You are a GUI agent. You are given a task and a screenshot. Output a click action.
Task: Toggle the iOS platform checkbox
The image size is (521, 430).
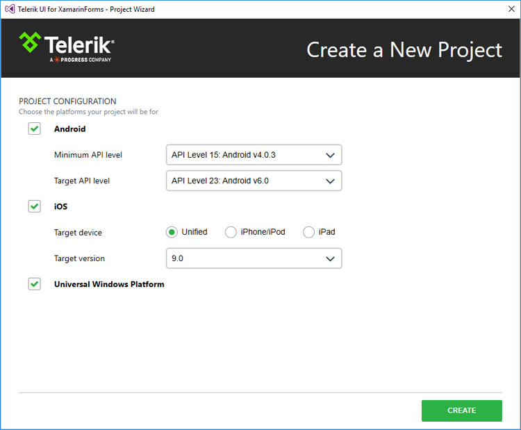click(34, 206)
